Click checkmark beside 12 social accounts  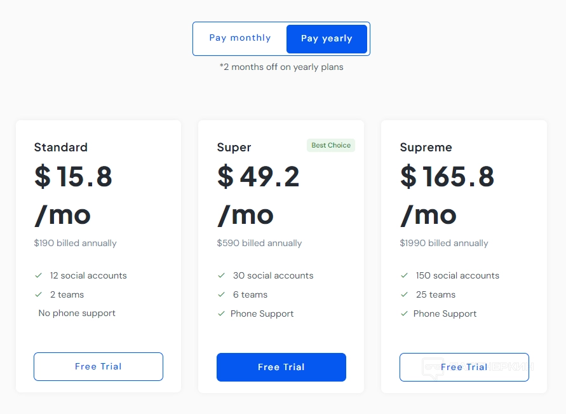point(39,275)
